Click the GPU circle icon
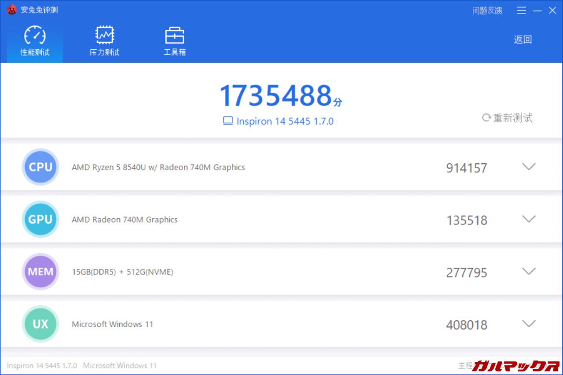Screen dimensions: 563x375 40,219
